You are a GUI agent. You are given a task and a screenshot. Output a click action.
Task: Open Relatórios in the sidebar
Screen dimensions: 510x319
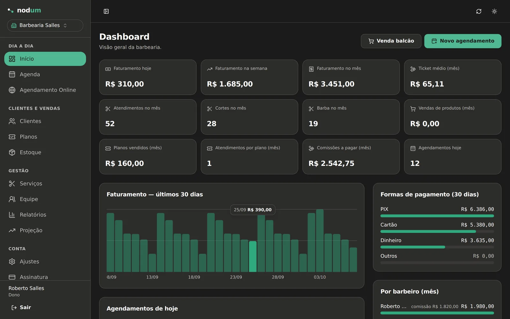pyautogui.click(x=45, y=215)
